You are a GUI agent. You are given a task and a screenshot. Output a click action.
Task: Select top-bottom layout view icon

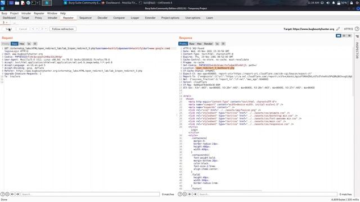tap(344, 36)
